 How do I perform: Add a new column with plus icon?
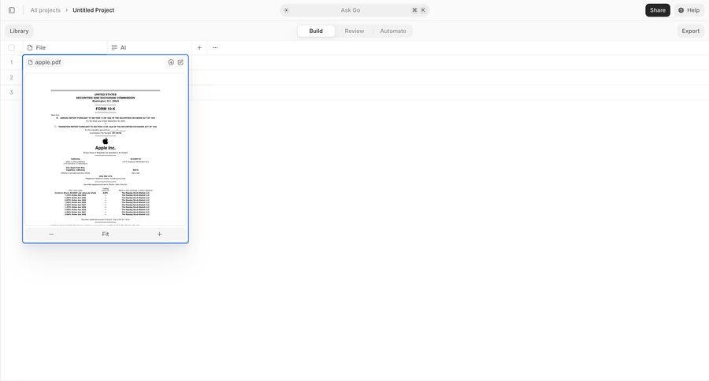[x=199, y=47]
